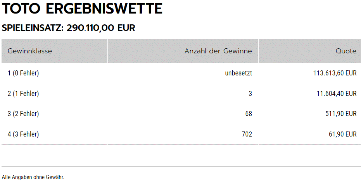Image resolution: width=361 pixels, height=181 pixels.
Task: Click the Alle Angaben ohne Gewähr note
Action: point(33,177)
